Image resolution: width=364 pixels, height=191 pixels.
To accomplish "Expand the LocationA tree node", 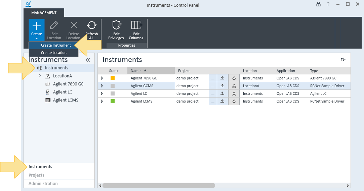I will click(40, 76).
